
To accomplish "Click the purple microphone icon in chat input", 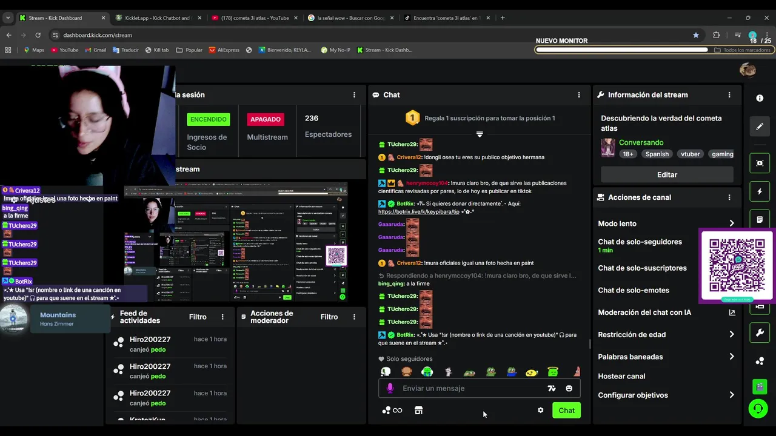I will (x=390, y=388).
